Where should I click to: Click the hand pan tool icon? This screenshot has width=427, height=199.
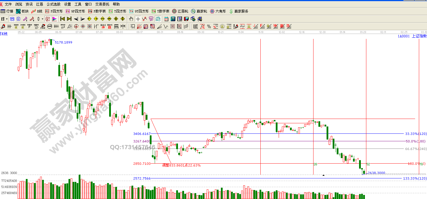pos(131,19)
